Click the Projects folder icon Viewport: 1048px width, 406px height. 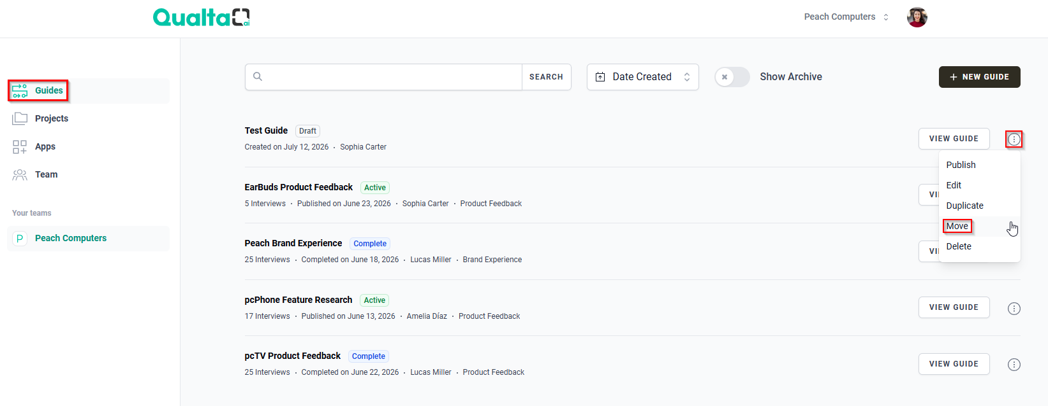20,118
